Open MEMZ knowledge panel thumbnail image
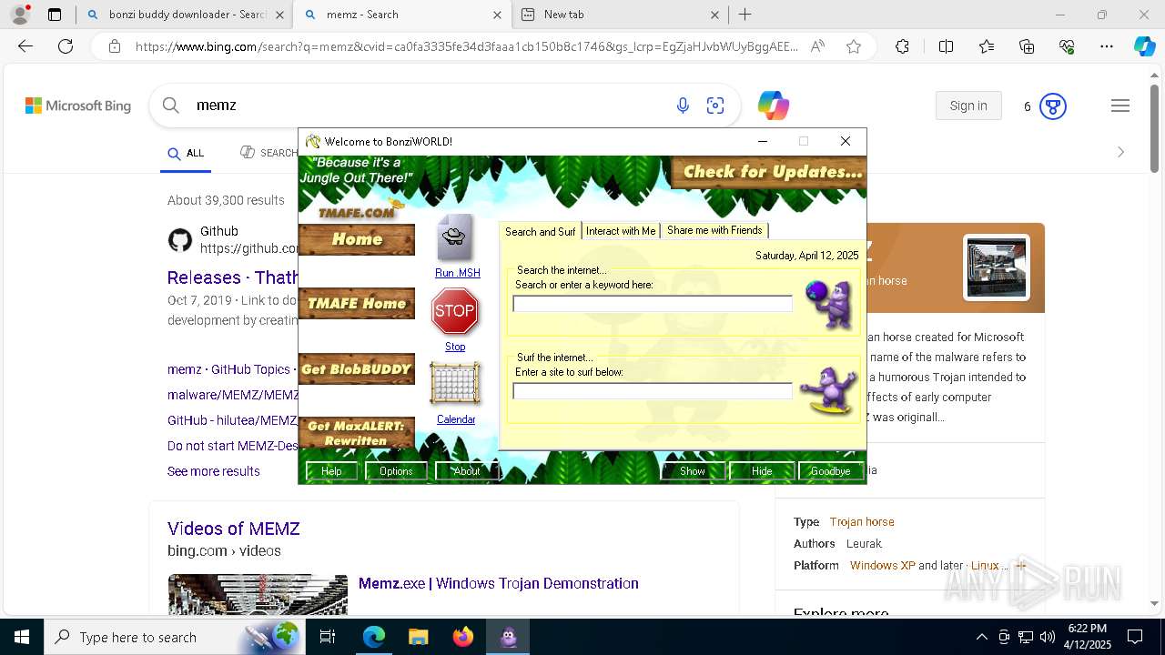The height and width of the screenshot is (655, 1165). (997, 267)
